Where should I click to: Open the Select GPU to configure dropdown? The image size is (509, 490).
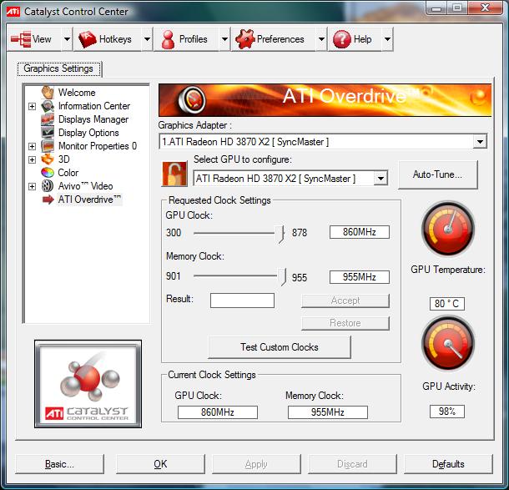[x=380, y=178]
